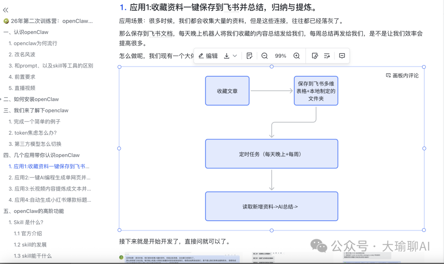Screen dimensions: 444x264
Task: Click the copy link icon in board toolbar
Action: 315,56
